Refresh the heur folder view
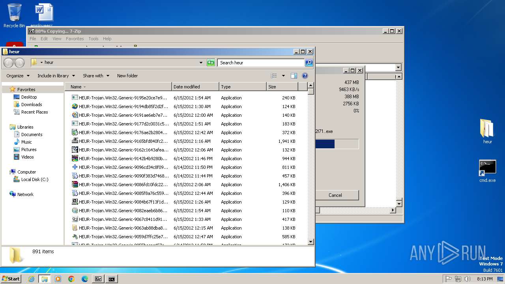This screenshot has height=284, width=505. click(x=211, y=63)
